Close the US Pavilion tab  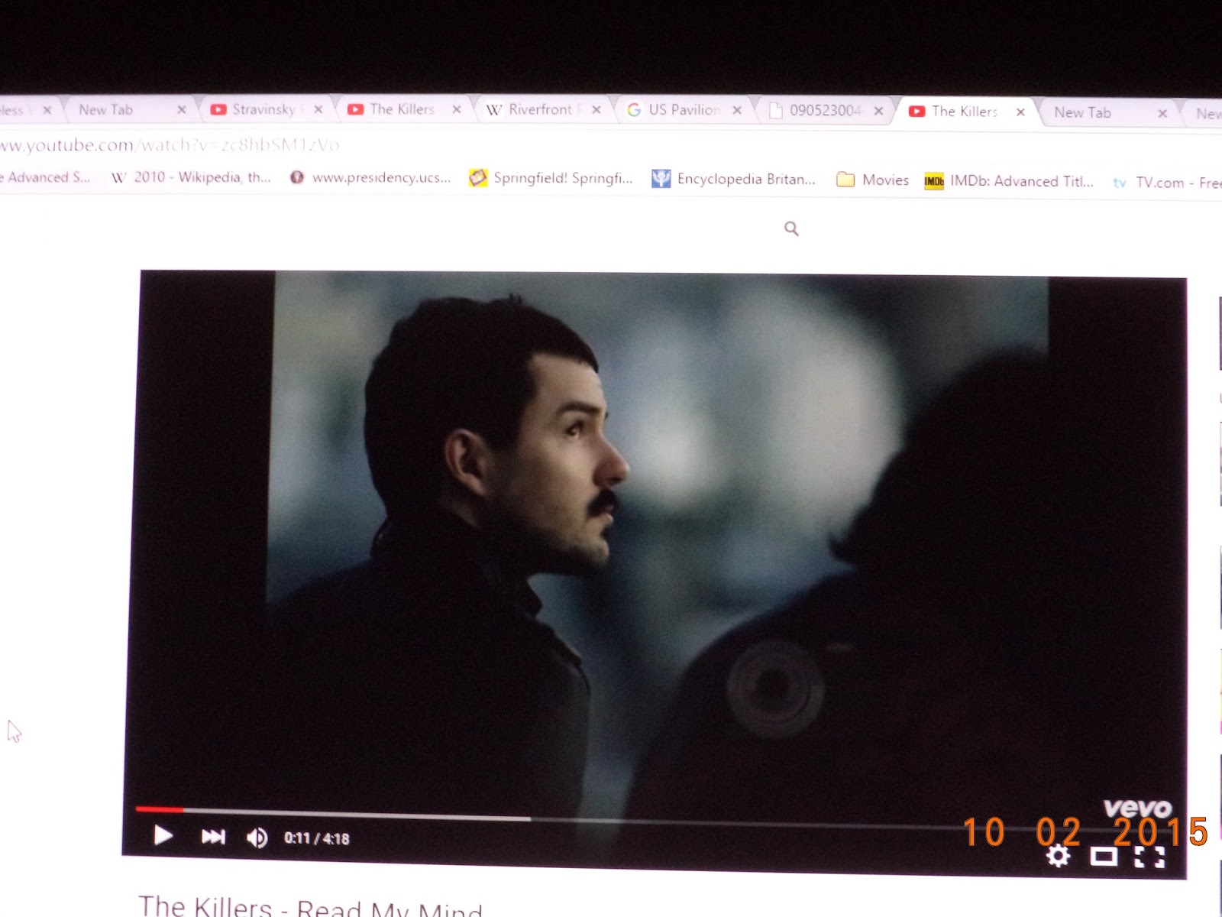[737, 110]
